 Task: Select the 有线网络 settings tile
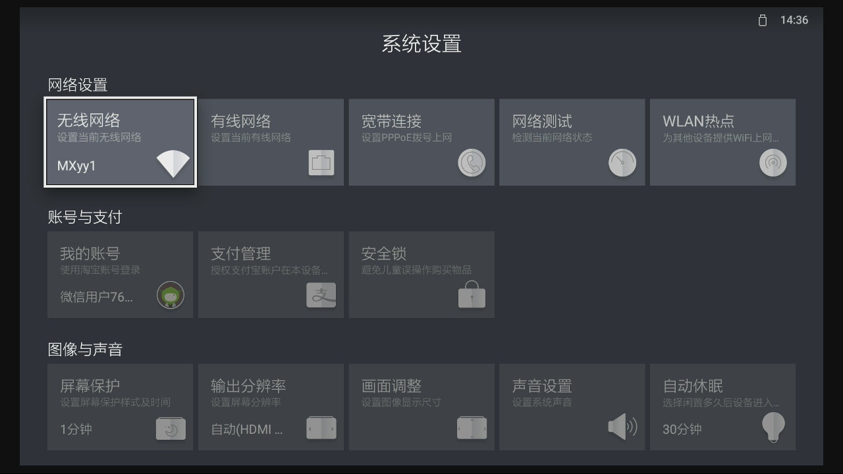tap(271, 142)
